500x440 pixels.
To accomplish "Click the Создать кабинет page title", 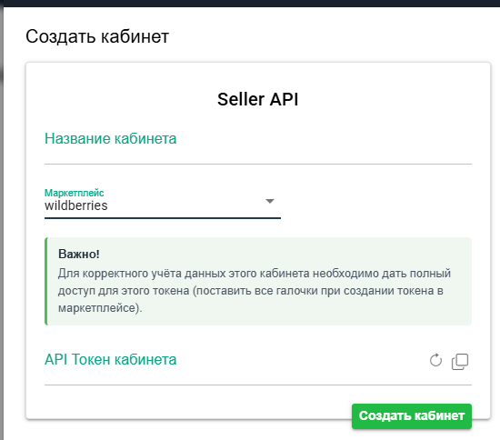I will point(97,36).
